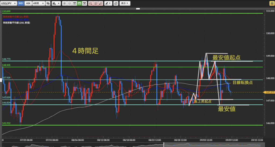Click the small white panel divider handle at top

click(x=138, y=9)
